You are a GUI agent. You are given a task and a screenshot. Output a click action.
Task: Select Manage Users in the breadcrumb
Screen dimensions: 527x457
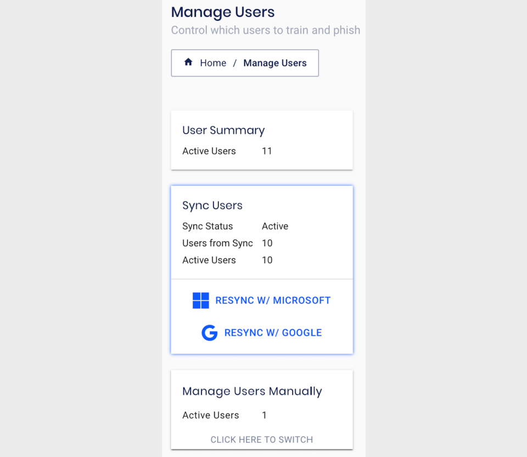pos(275,63)
